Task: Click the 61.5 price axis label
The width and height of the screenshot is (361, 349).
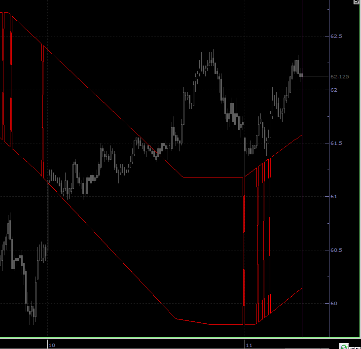Action: (x=336, y=143)
